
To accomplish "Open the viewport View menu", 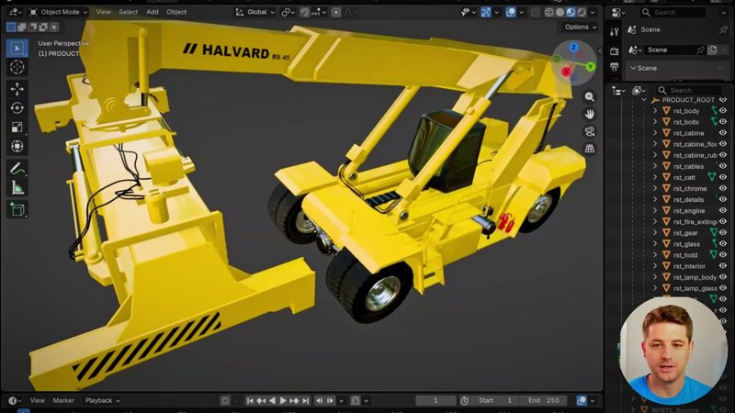I will (103, 12).
